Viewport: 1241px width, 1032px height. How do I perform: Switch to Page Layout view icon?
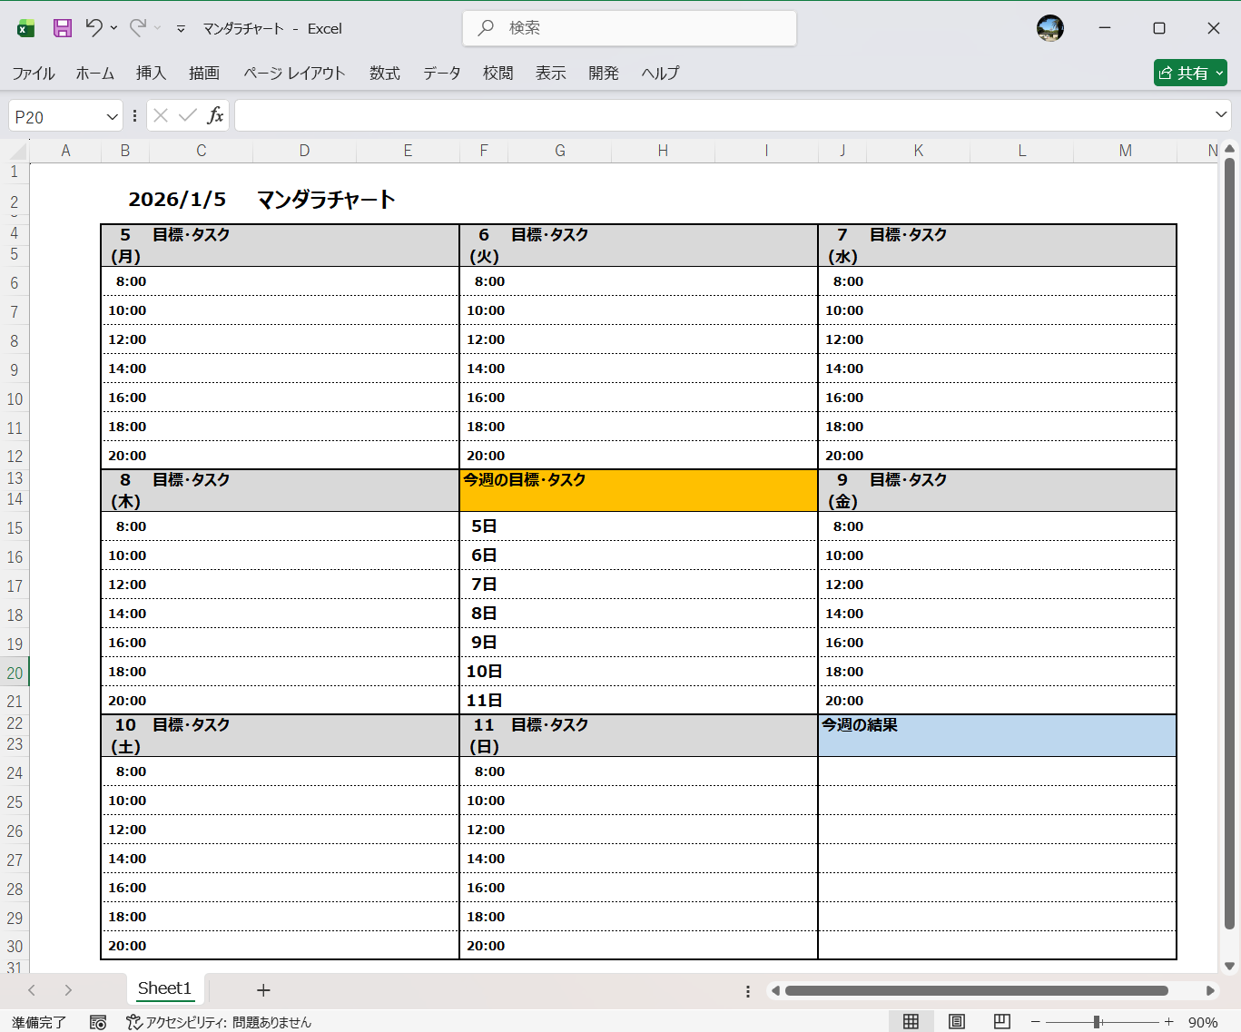pyautogui.click(x=956, y=1021)
